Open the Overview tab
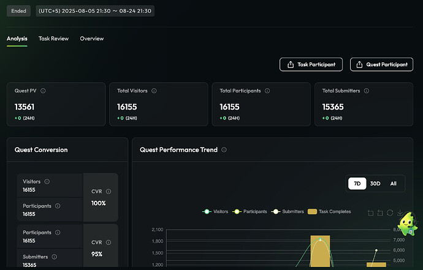This screenshot has width=423, height=270. (92, 39)
